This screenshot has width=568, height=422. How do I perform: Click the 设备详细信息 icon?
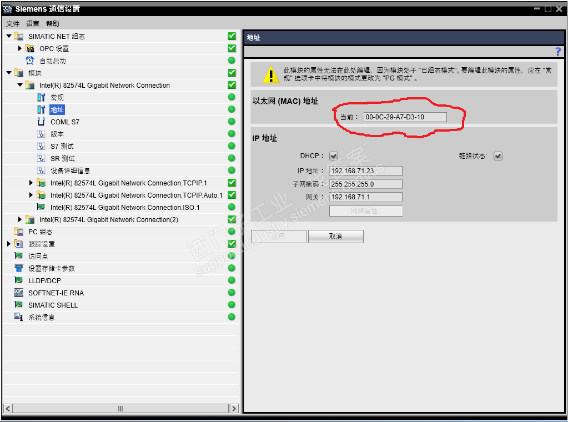pyautogui.click(x=41, y=170)
